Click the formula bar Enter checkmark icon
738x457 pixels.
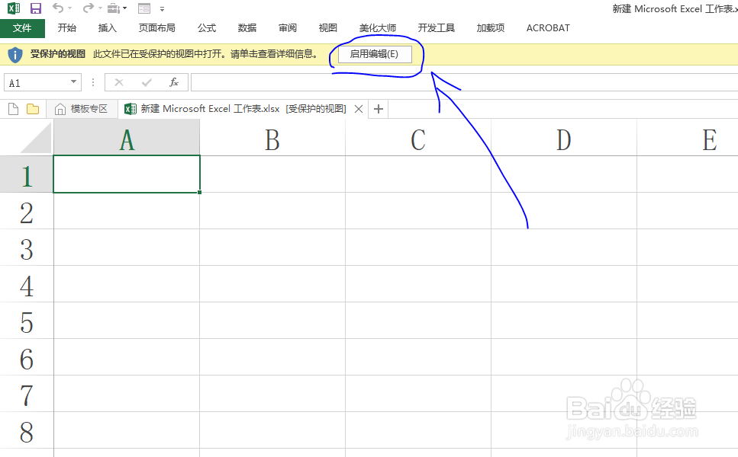click(x=147, y=83)
